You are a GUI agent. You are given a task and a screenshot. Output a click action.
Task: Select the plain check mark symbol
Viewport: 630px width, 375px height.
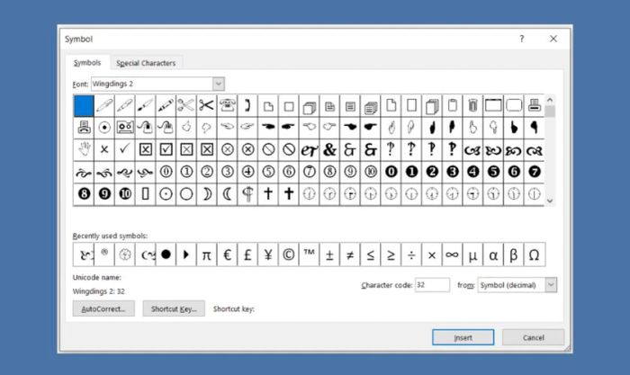124,149
